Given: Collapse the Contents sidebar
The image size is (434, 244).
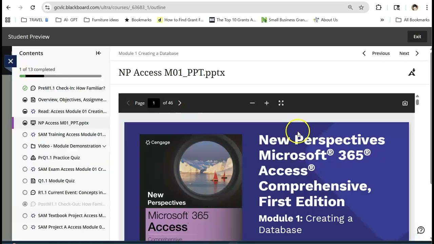Looking at the screenshot, I should [x=98, y=53].
